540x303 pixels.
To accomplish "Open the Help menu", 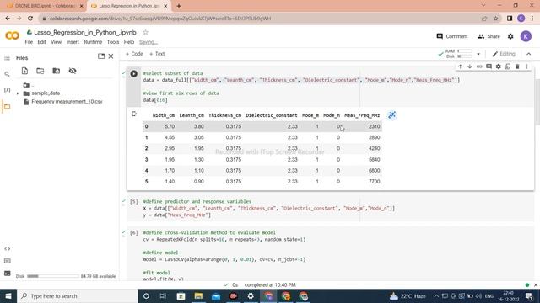I will (x=129, y=42).
